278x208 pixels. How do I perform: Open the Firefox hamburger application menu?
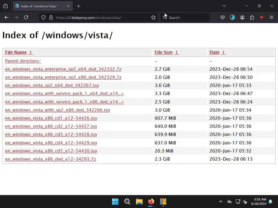(x=271, y=17)
